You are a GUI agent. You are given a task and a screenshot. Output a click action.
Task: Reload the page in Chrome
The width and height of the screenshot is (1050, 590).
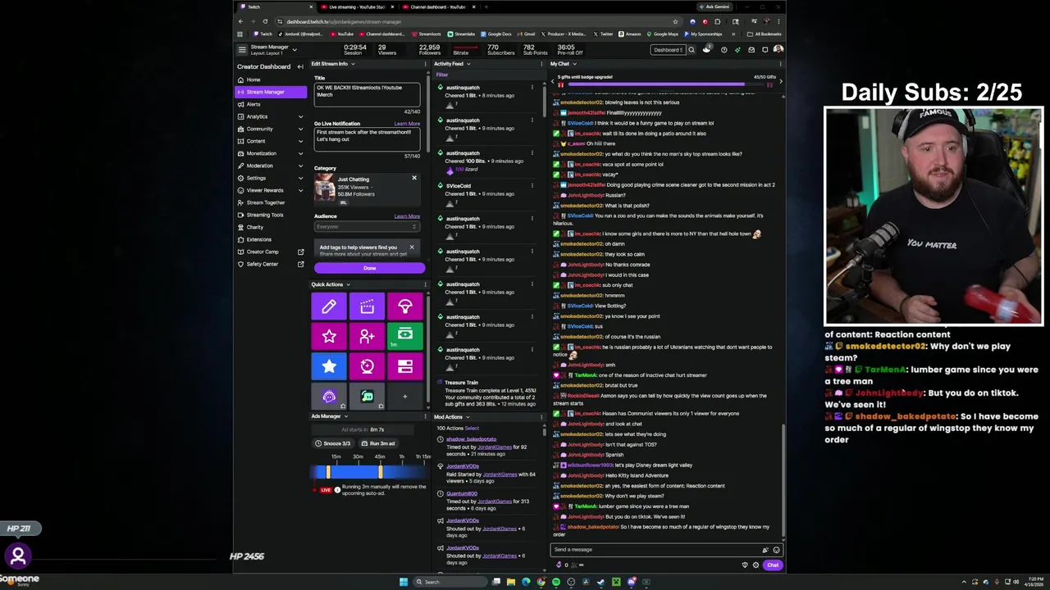click(265, 21)
